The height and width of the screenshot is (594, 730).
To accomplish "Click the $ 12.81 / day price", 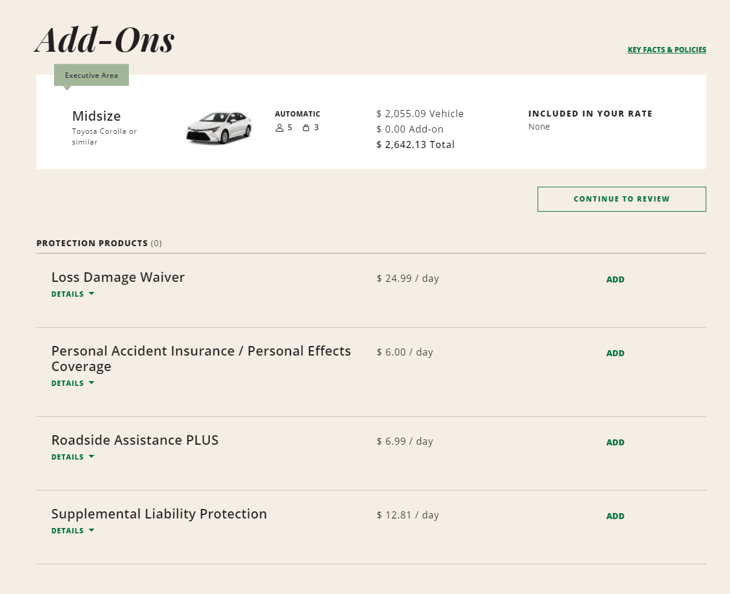I will tap(407, 515).
